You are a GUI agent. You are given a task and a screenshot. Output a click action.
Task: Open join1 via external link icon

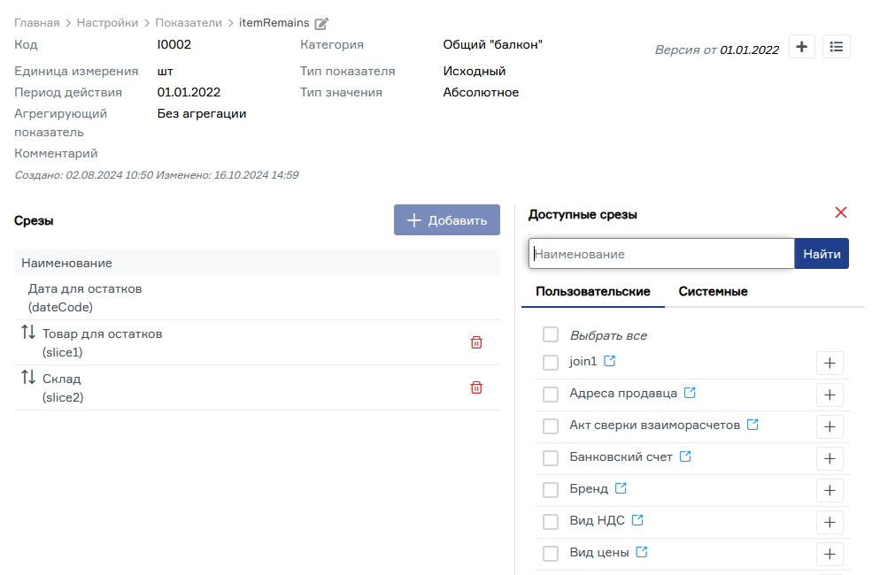click(x=610, y=361)
